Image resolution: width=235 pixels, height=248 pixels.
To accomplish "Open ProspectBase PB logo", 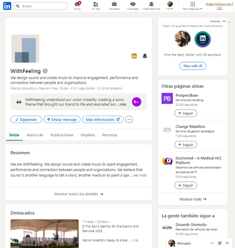I will point(167,98).
